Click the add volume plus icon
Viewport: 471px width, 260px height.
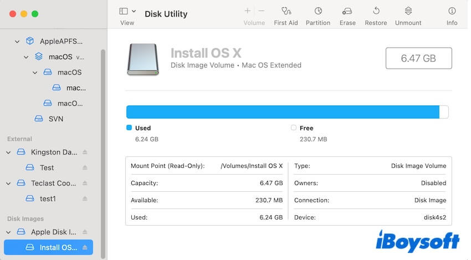click(x=247, y=11)
